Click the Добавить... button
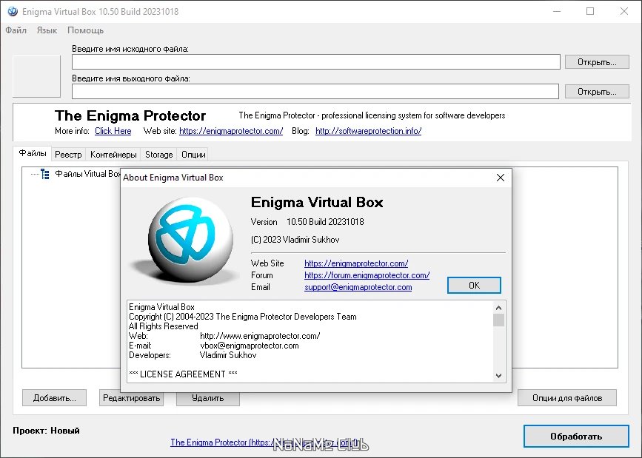The width and height of the screenshot is (642, 458). [x=55, y=398]
